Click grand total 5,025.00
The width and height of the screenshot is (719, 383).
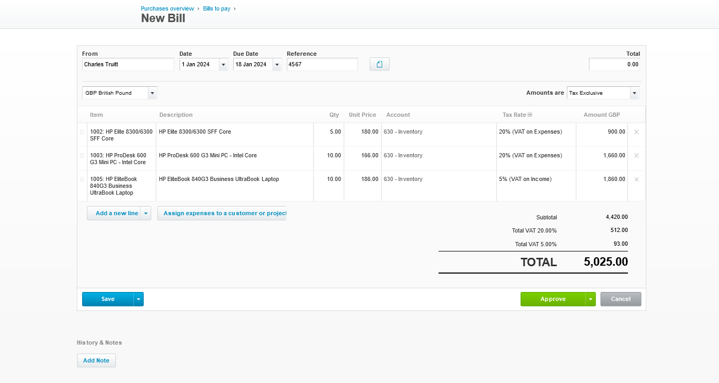click(606, 262)
